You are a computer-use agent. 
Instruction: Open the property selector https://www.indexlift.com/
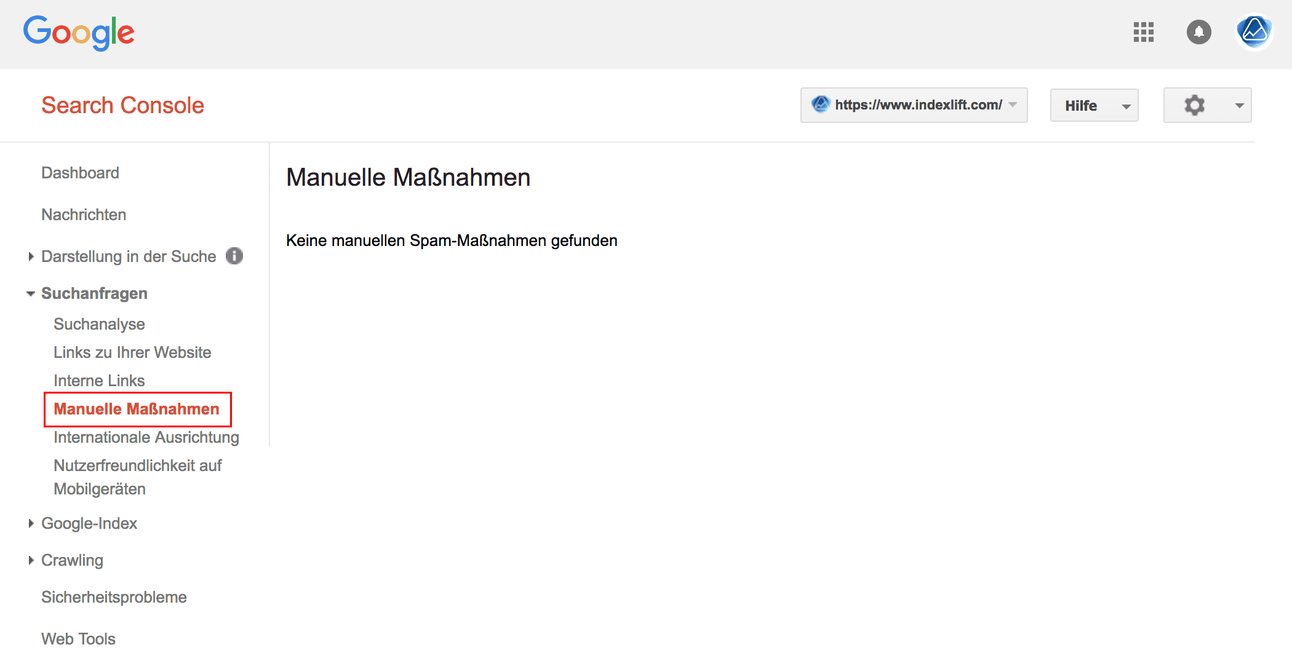[914, 105]
